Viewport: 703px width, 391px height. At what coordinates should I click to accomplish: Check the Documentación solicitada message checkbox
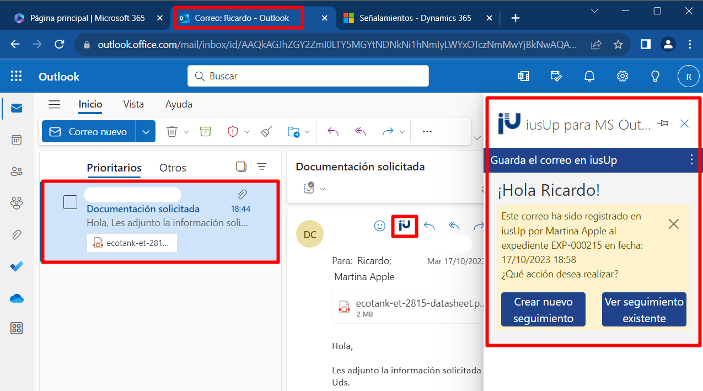point(70,202)
